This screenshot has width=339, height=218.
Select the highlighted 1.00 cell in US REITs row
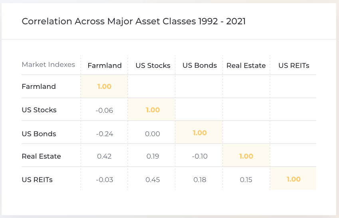coord(293,179)
